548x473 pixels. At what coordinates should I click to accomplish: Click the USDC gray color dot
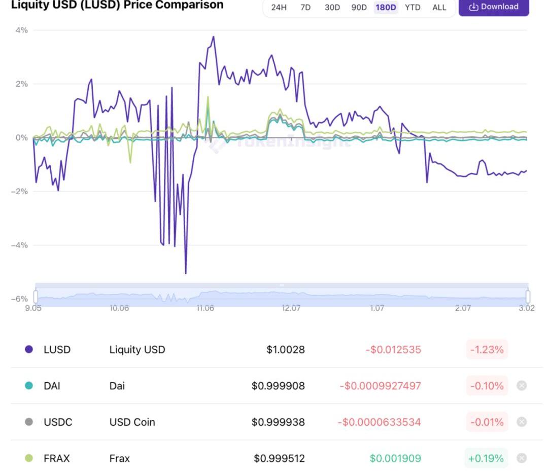pos(29,422)
